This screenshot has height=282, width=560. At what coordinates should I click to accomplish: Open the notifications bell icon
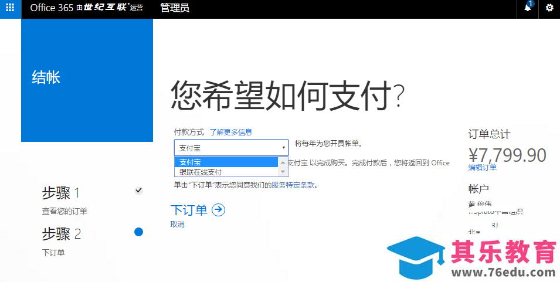pyautogui.click(x=528, y=8)
